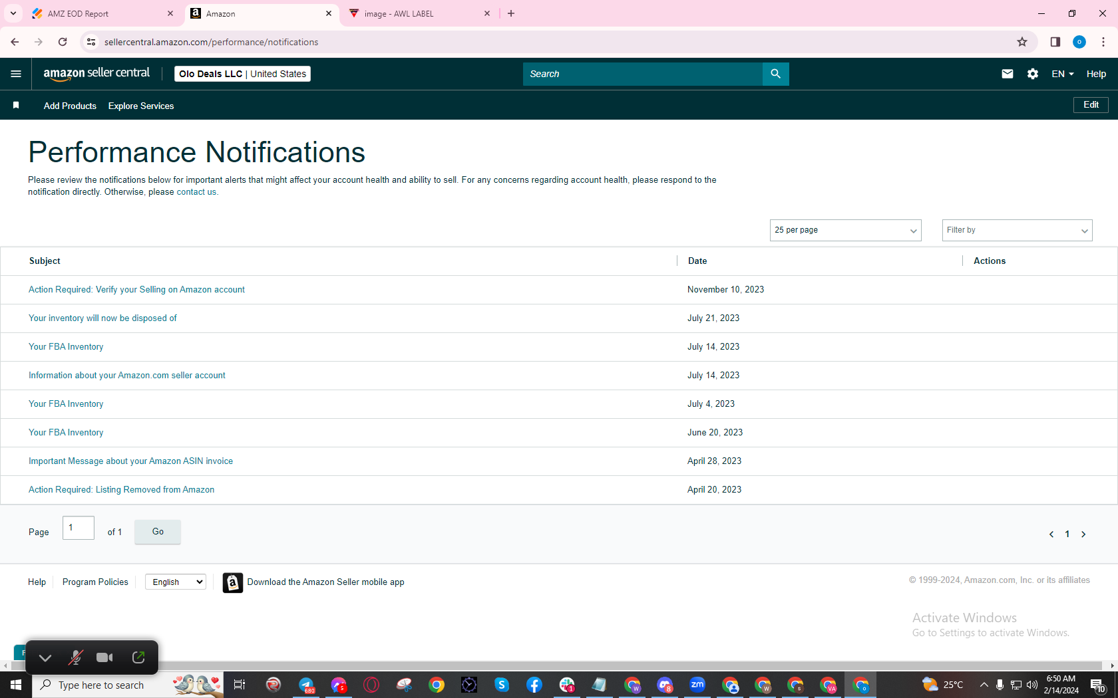Click the share screen icon in meeting toolbar
Screen dimensions: 1118x698
[x=138, y=657]
